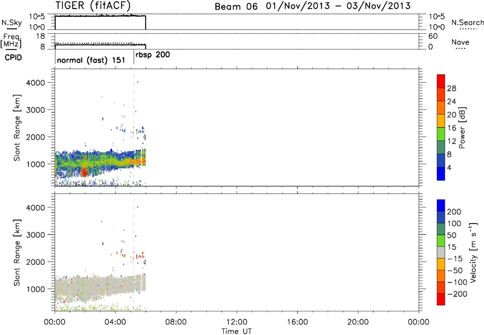Click the 200 tick on velocity colorbar
Image resolution: width=484 pixels, height=335 pixels.
[454, 212]
